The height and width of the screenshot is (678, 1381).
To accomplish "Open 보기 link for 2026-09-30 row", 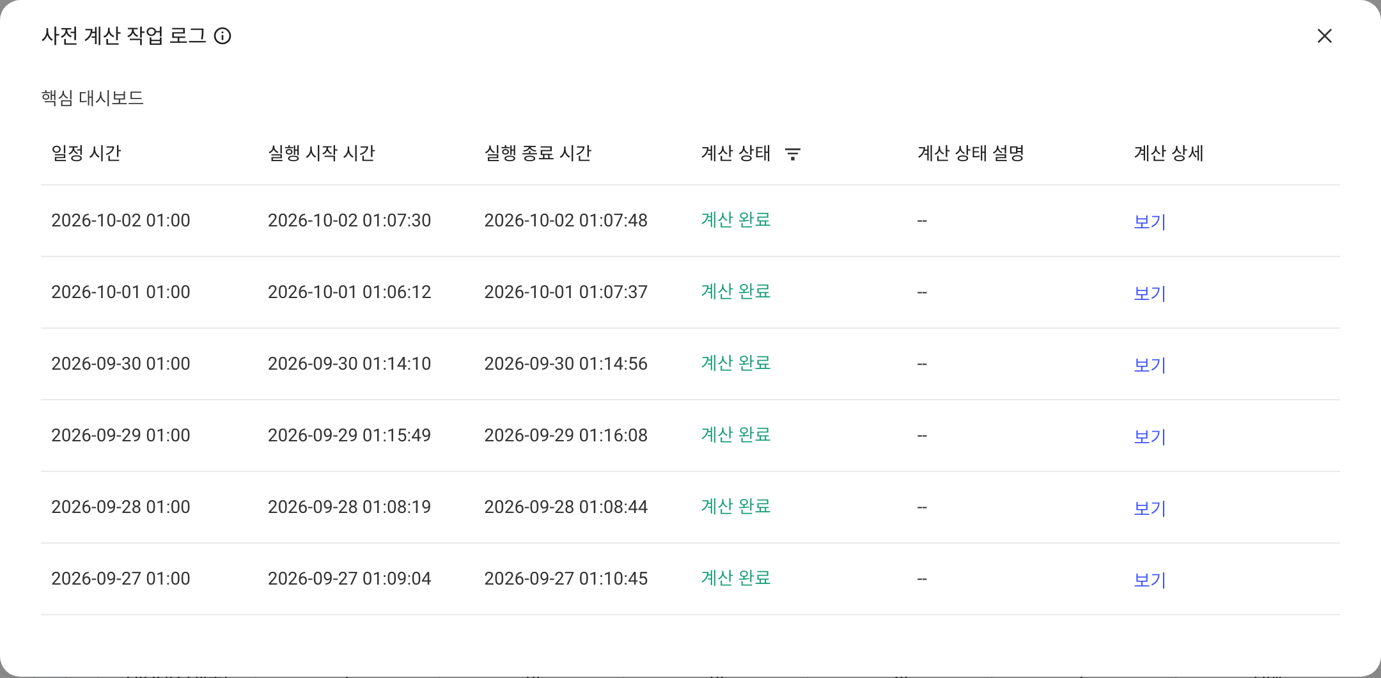I will click(1150, 365).
